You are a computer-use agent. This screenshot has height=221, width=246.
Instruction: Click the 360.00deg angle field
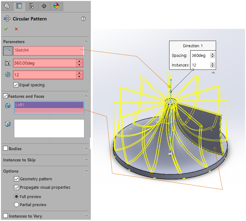point(45,63)
